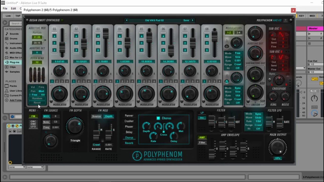Click partial 01 up-arrow button
The width and height of the screenshot is (324, 182).
coord(54,36)
